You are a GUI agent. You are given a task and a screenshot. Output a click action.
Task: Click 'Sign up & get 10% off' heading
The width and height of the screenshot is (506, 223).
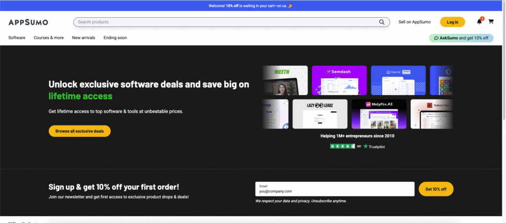click(114, 187)
